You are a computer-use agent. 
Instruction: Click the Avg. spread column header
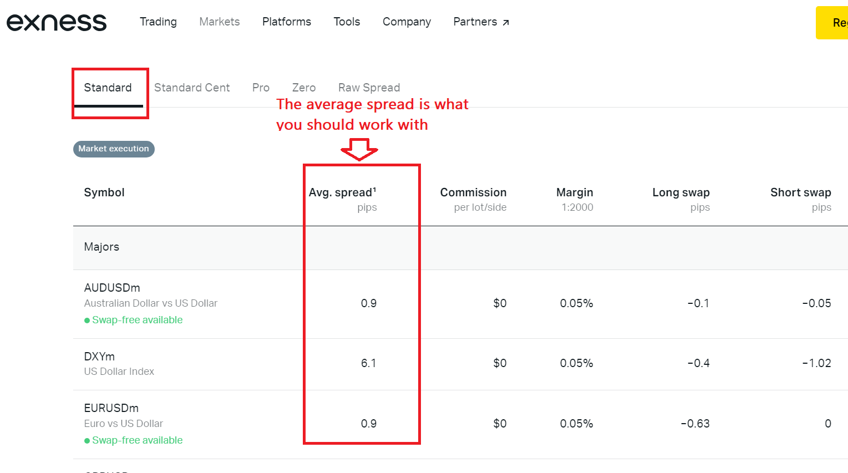(342, 192)
